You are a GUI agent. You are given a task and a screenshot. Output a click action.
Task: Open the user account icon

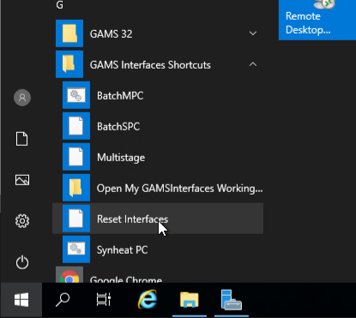[x=22, y=98]
